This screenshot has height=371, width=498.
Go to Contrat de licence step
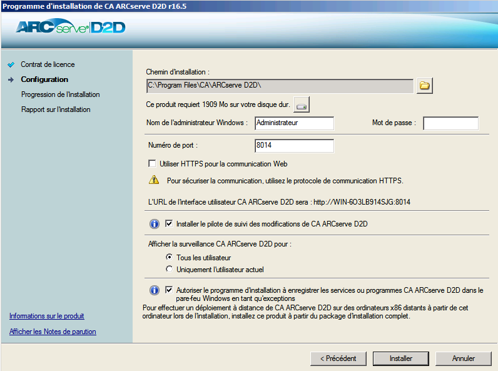(x=48, y=64)
